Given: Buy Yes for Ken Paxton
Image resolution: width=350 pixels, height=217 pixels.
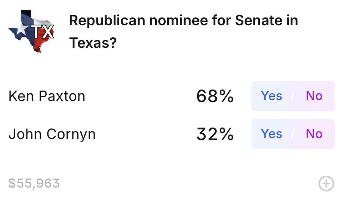Looking at the screenshot, I should (271, 96).
